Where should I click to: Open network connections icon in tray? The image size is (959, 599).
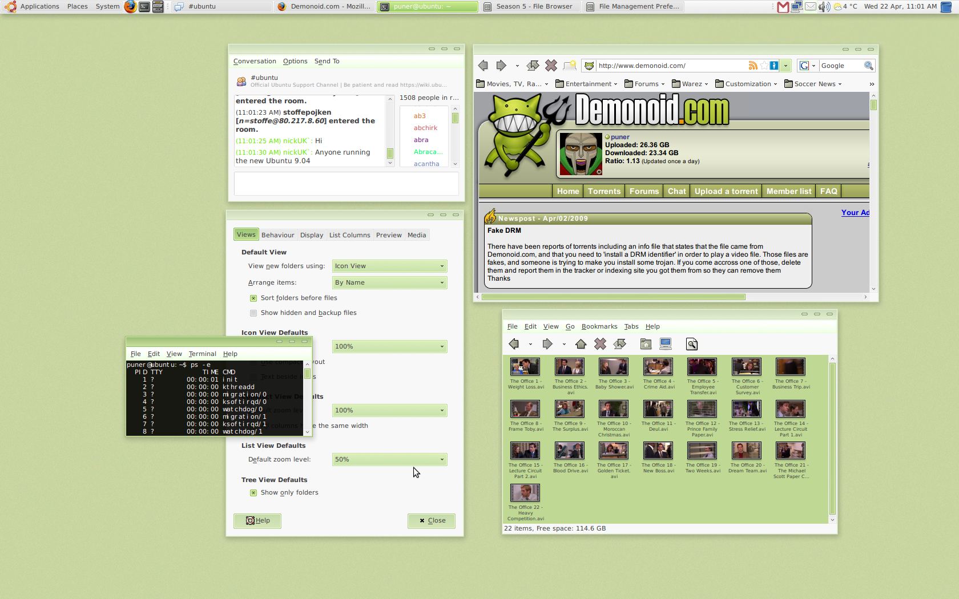pos(797,7)
